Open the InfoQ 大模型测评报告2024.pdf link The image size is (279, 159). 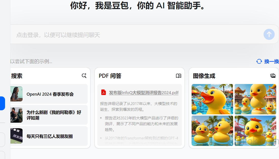(144, 93)
